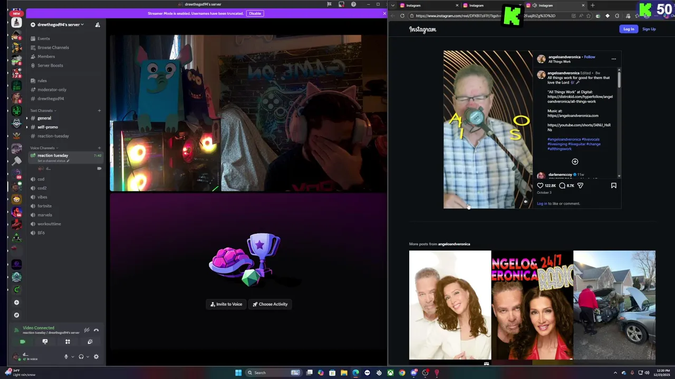Open File Explorer from the taskbar

[x=344, y=373]
